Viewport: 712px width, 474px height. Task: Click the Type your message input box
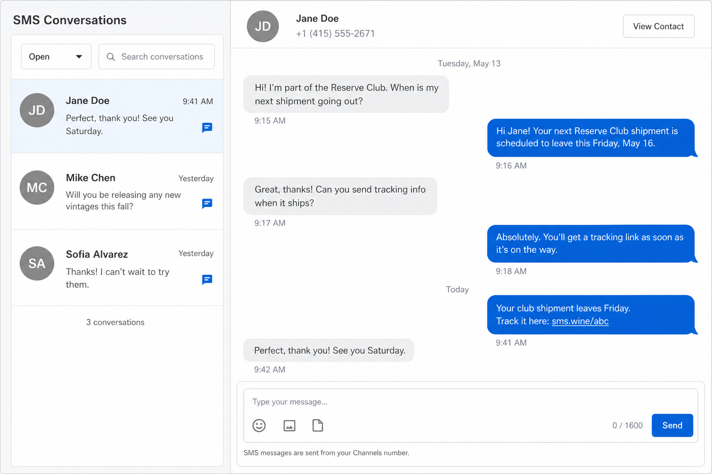coord(470,402)
